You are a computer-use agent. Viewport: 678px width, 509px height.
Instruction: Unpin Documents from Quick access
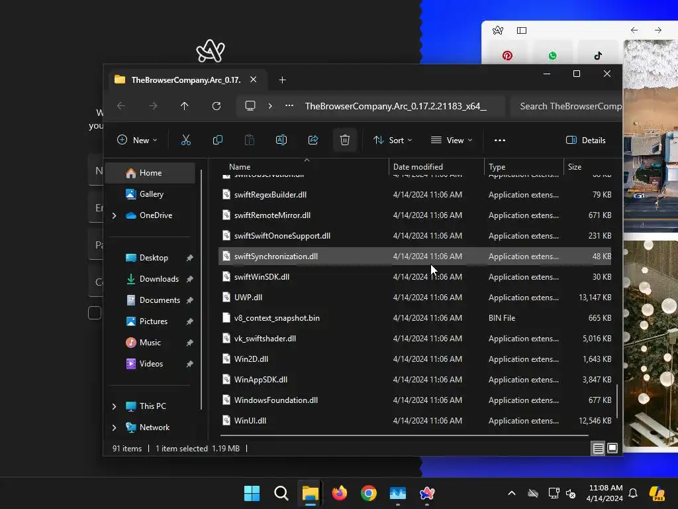[x=189, y=300]
